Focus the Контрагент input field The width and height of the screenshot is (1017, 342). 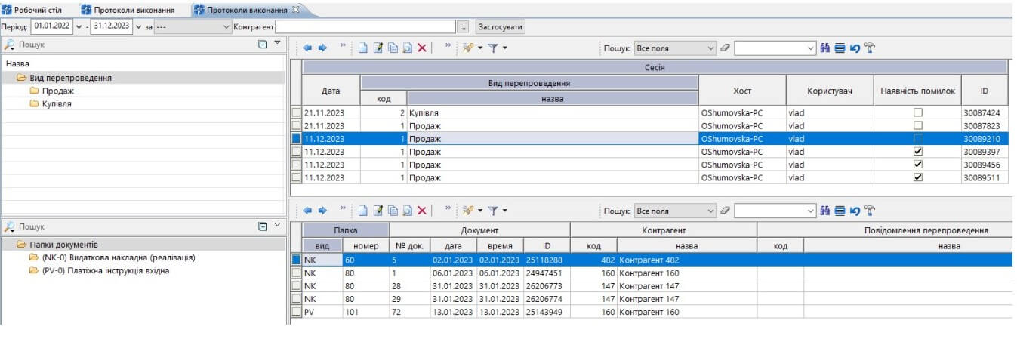tap(366, 26)
